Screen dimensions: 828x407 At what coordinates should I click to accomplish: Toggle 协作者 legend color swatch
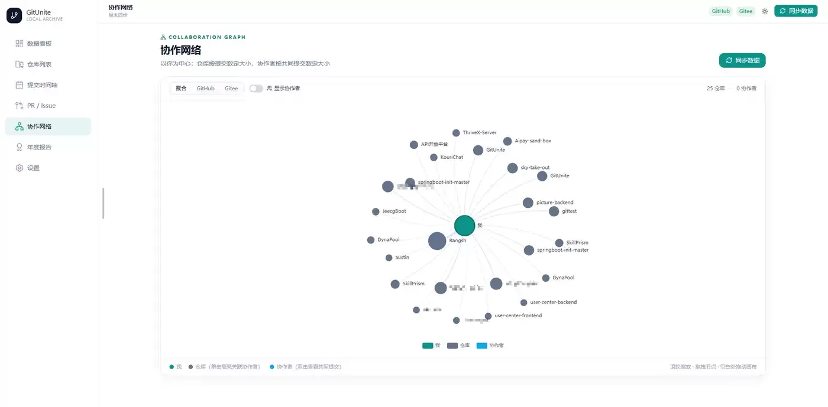click(x=482, y=346)
